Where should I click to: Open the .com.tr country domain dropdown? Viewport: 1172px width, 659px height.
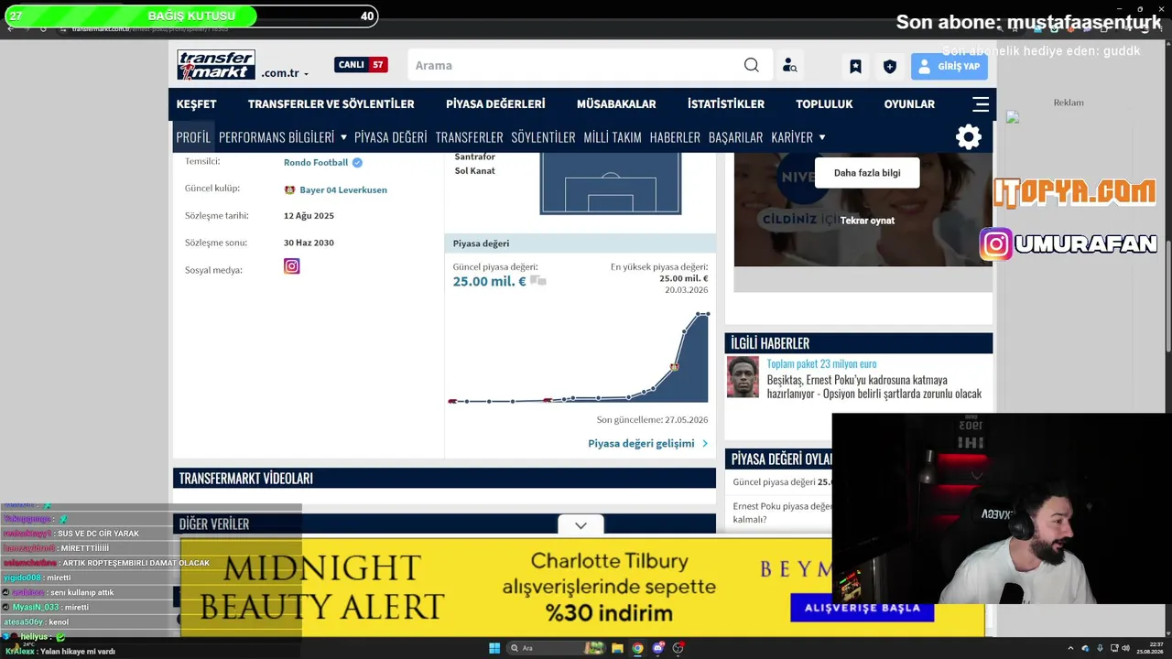(x=285, y=73)
